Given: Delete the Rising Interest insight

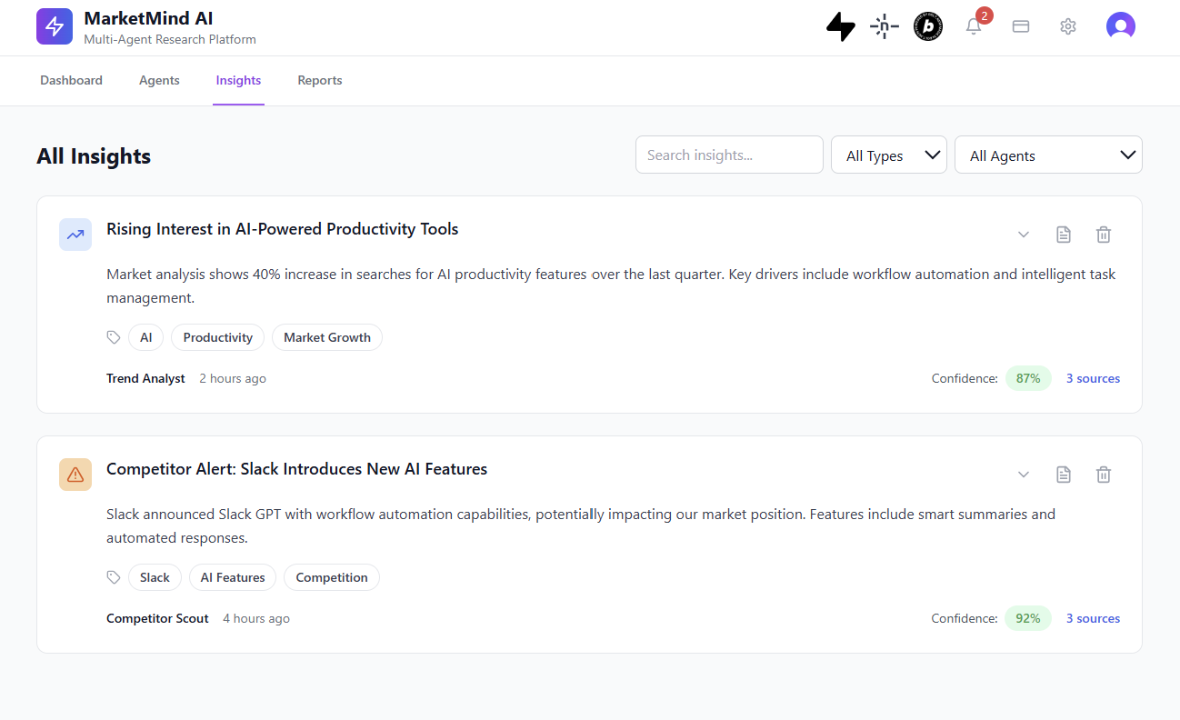Looking at the screenshot, I should coord(1104,235).
